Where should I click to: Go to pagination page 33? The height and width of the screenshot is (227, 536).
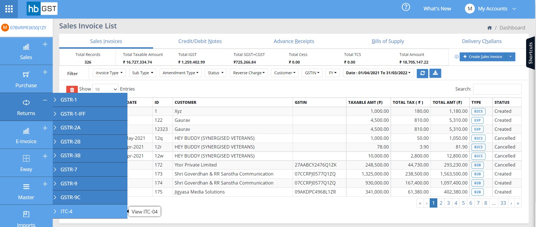coord(503,203)
